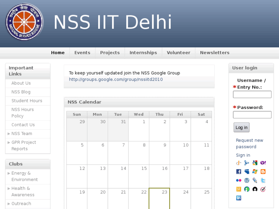Open the NSS Google Group URL

(116, 79)
